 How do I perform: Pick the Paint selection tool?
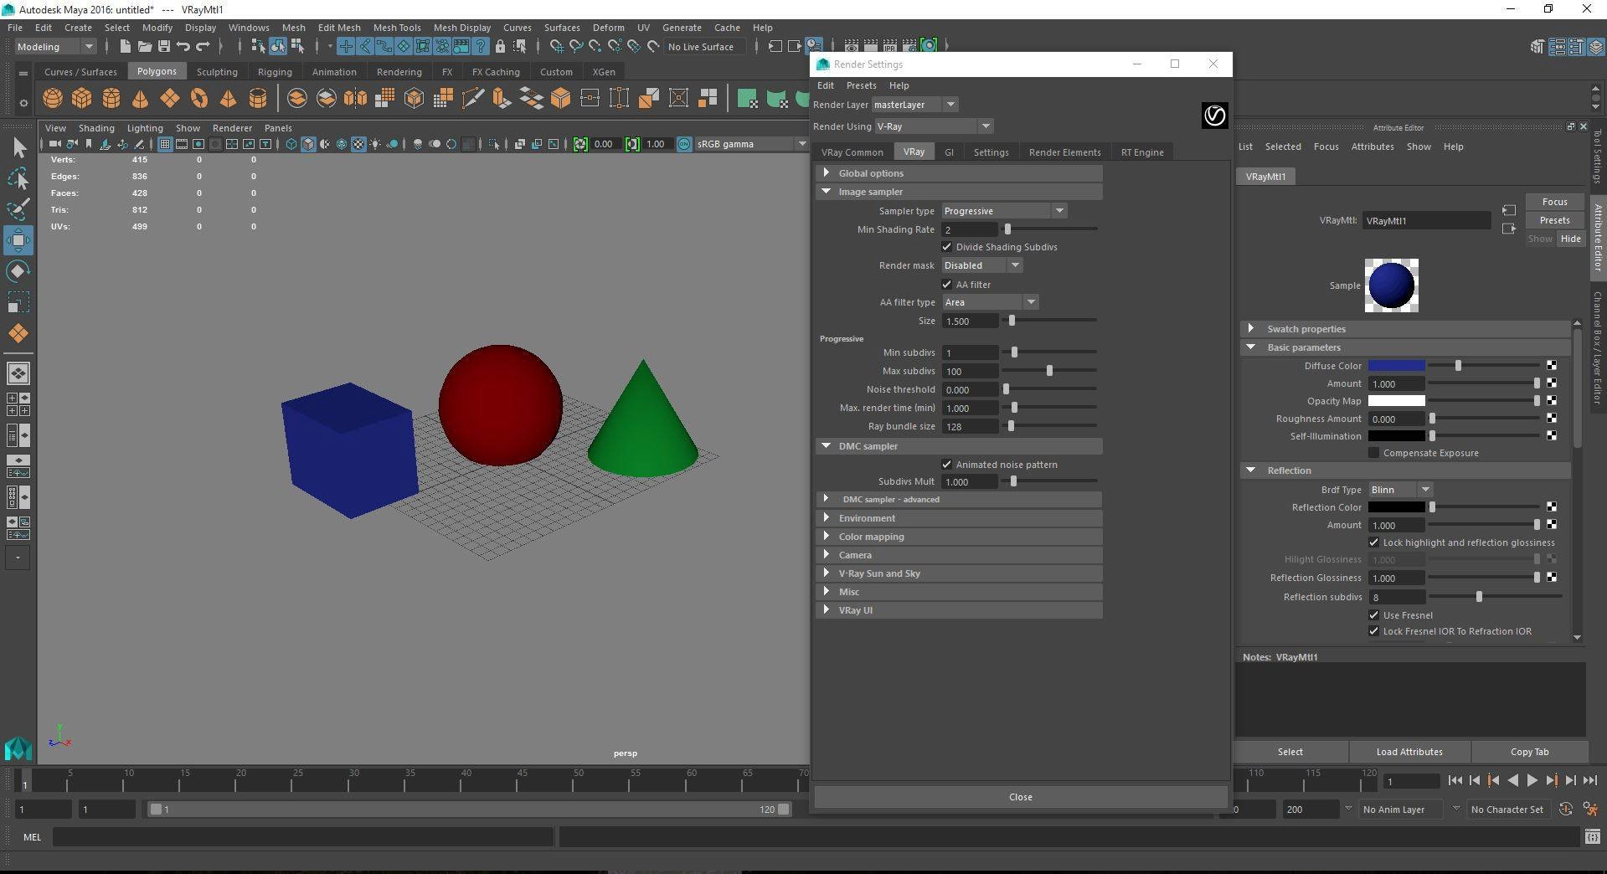point(18,209)
